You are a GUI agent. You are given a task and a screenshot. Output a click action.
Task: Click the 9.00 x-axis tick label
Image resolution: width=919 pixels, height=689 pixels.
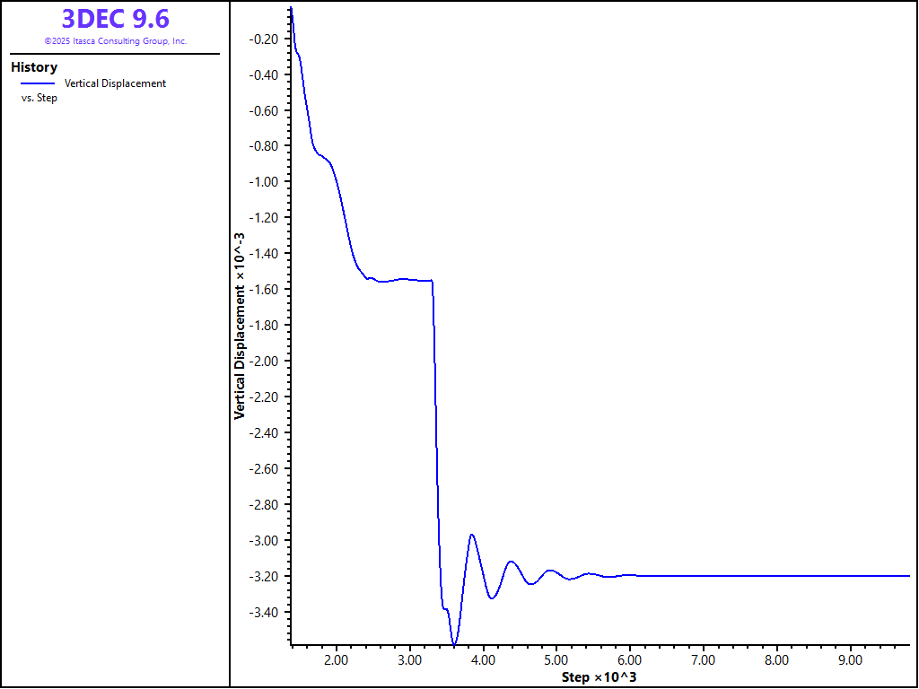click(849, 659)
